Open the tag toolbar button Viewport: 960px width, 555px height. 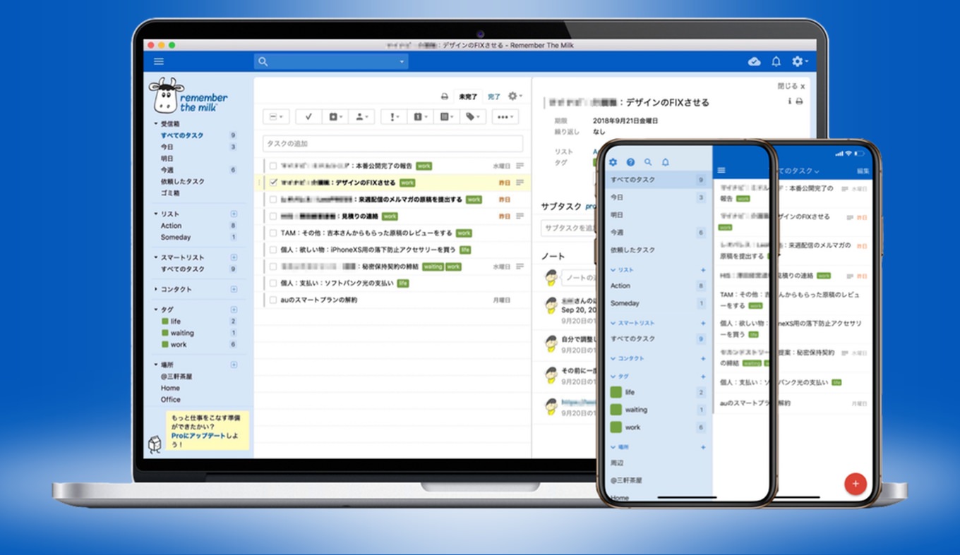coord(472,116)
